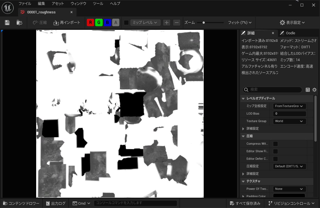
Task: Toggle the green channel G button
Action: (99, 23)
